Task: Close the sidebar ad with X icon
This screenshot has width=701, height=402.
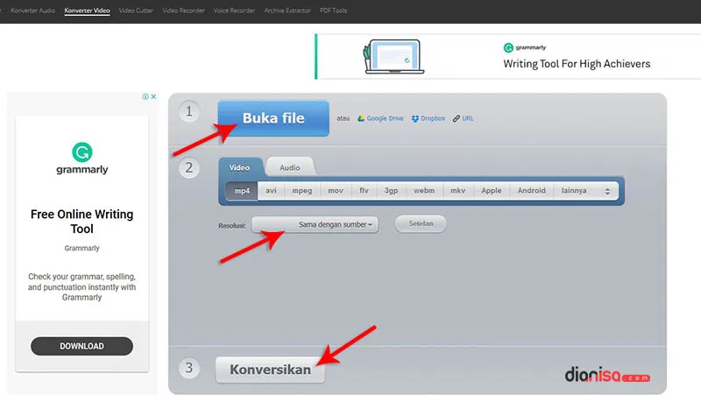Action: 153,96
